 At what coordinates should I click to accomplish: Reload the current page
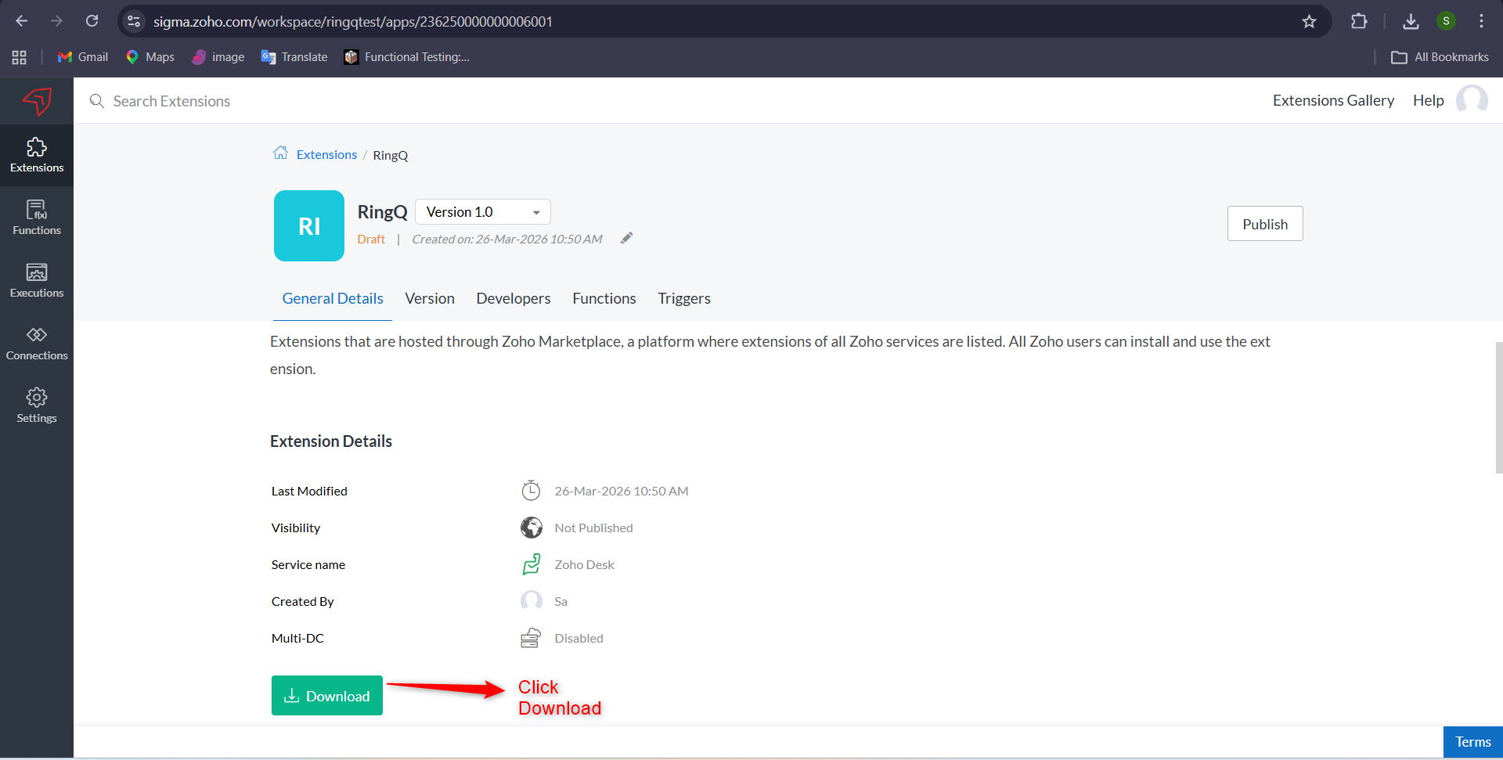pyautogui.click(x=92, y=21)
